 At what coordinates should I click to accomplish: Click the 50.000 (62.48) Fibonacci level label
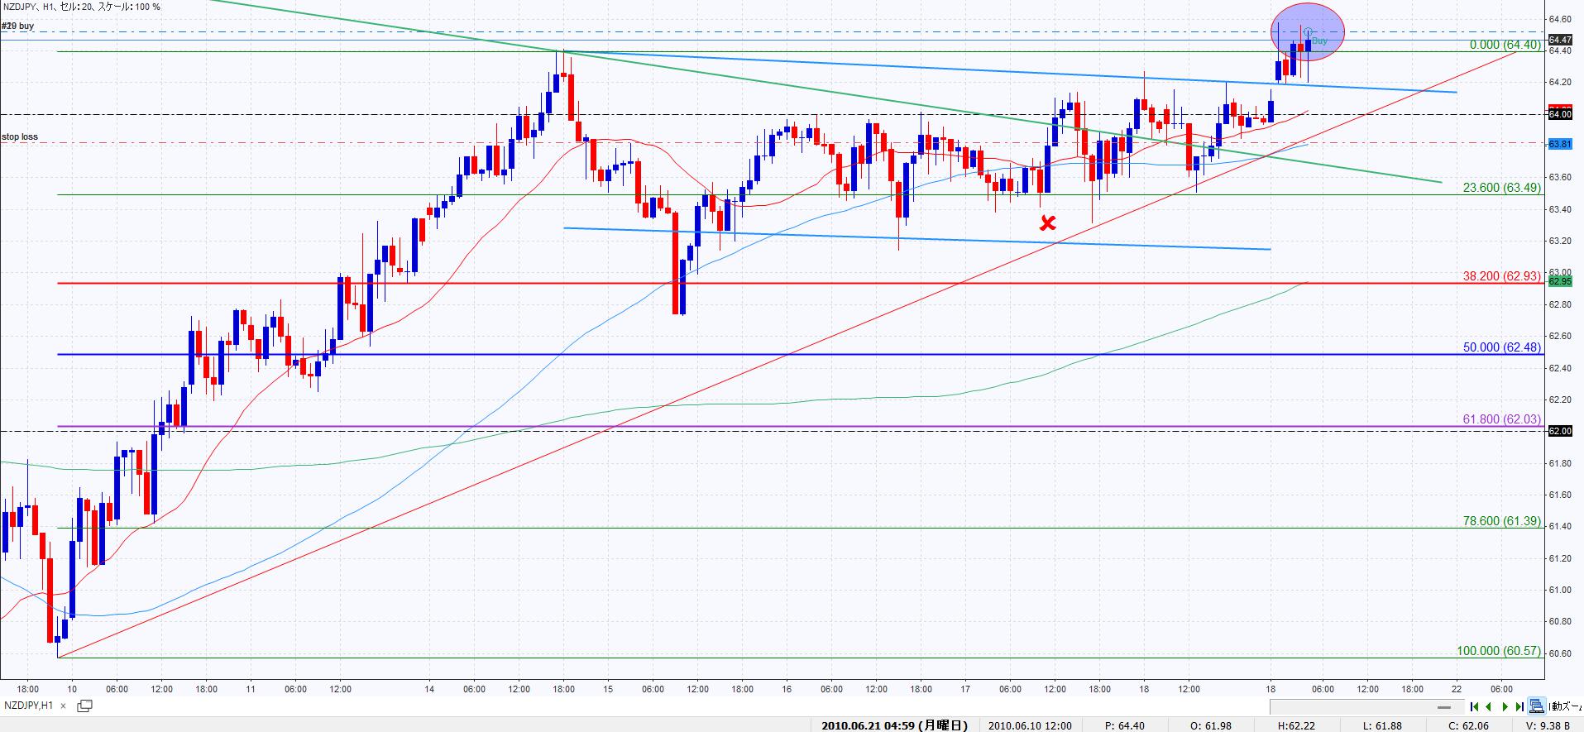tap(1501, 347)
